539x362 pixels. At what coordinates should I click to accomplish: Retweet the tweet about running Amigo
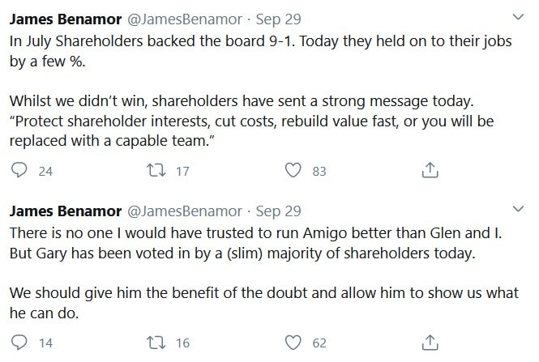(156, 343)
